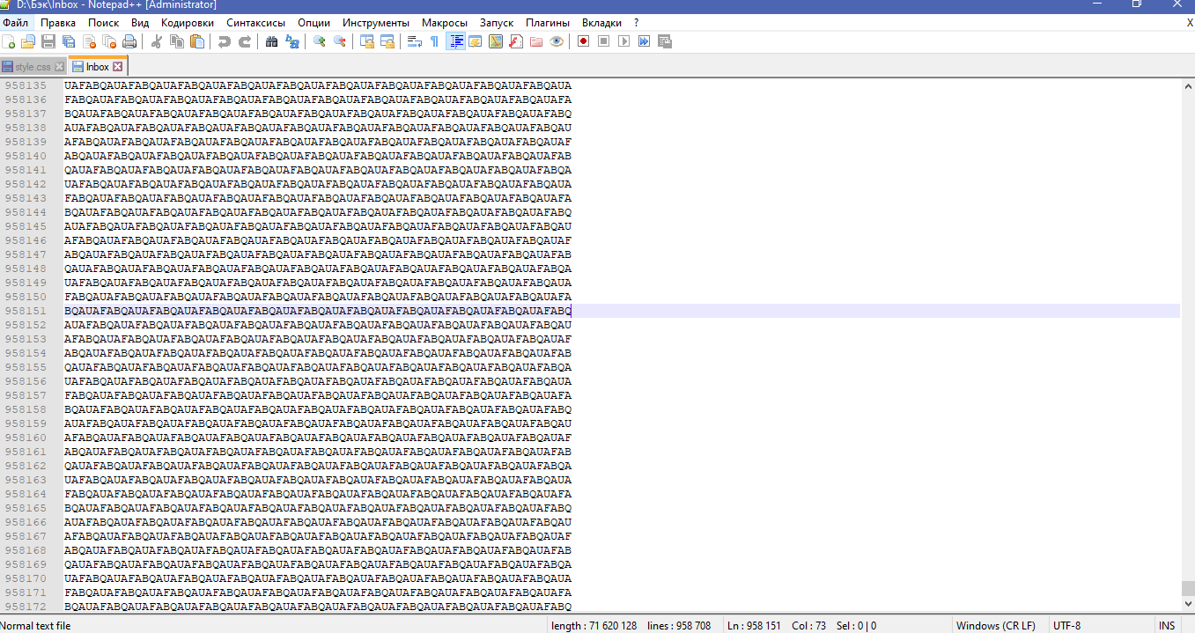Open the ? help menu
Image resolution: width=1195 pixels, height=633 pixels.
[x=637, y=23]
